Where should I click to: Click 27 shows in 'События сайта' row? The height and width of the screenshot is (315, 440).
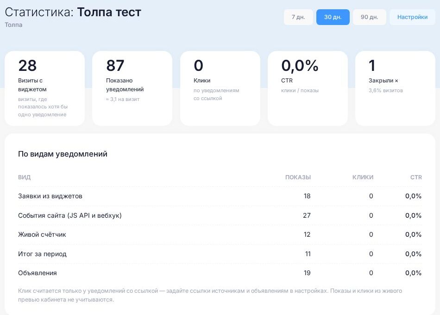tap(307, 215)
